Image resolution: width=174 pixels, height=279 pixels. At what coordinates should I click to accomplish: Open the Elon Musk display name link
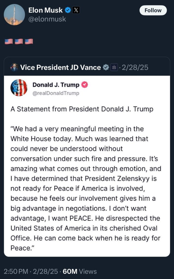[45, 10]
